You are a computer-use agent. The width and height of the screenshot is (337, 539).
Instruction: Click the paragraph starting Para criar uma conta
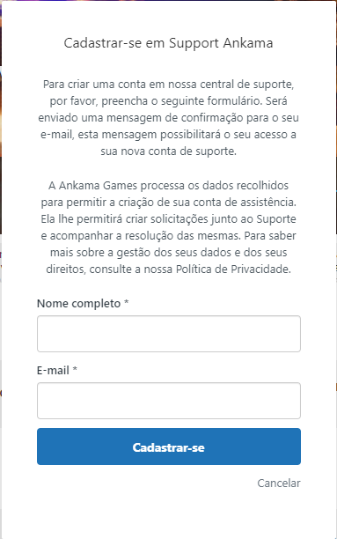[x=168, y=117]
